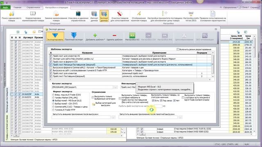Sort templates by 'Название' column header

pos(87,53)
